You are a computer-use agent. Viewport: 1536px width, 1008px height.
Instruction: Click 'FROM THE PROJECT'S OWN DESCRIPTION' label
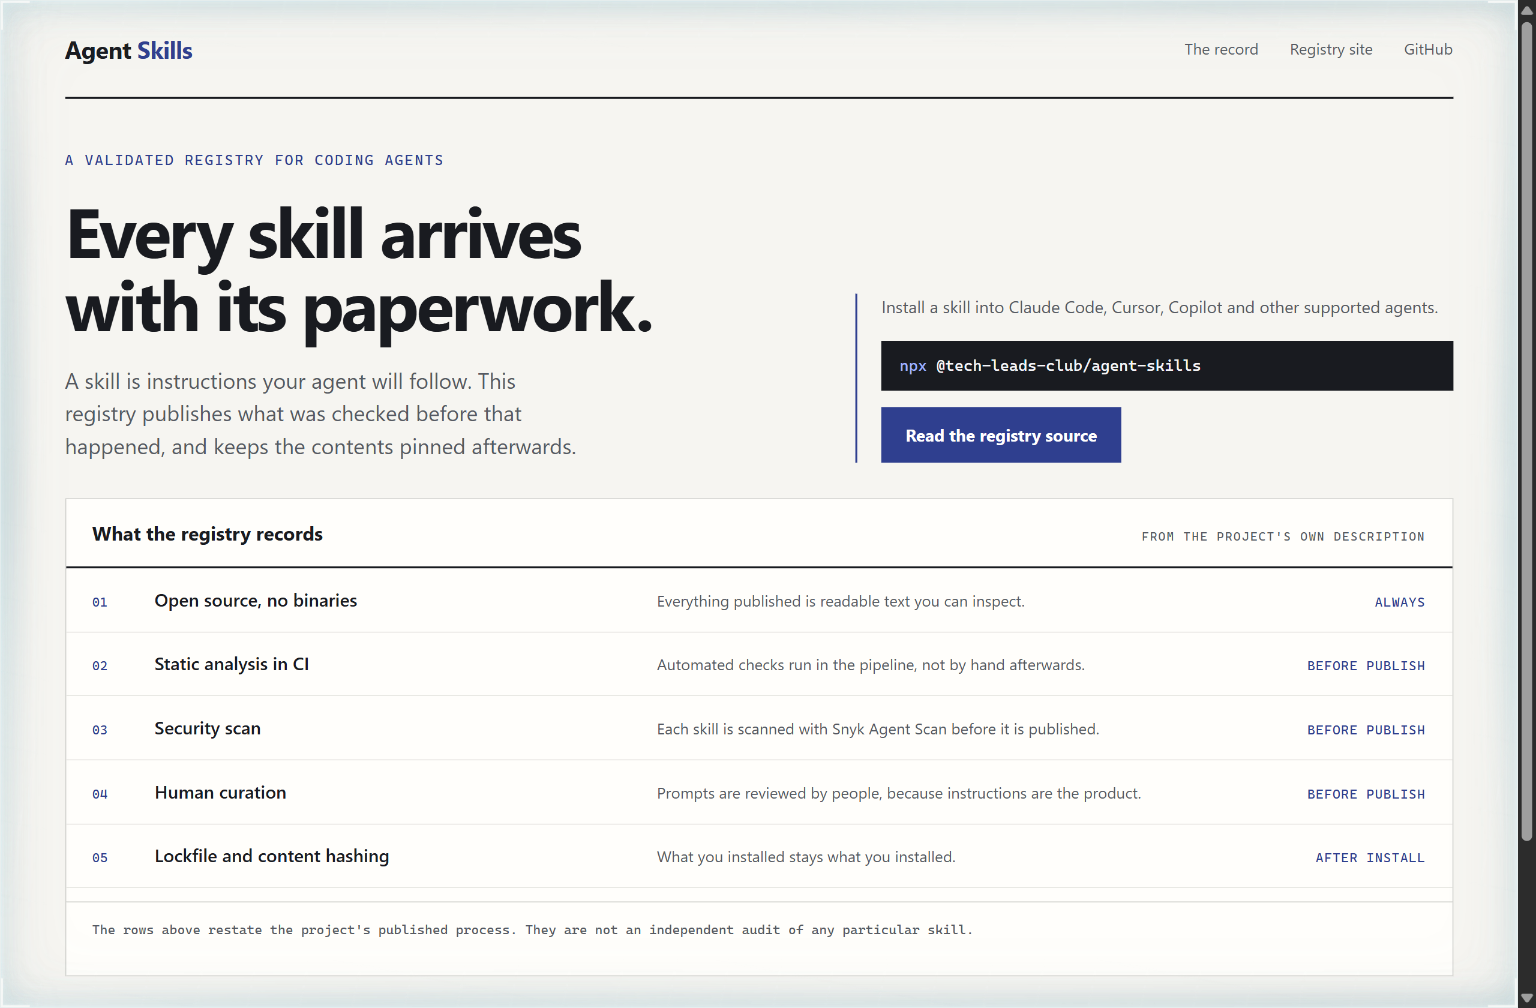(x=1282, y=536)
